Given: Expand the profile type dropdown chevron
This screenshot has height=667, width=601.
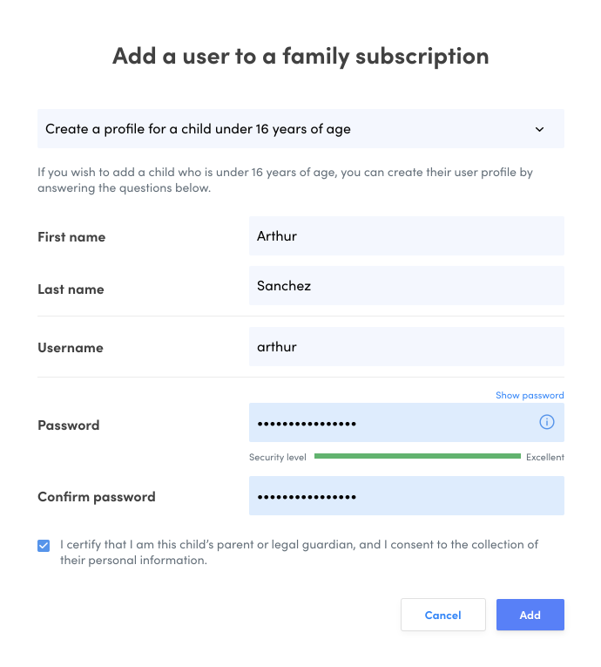Looking at the screenshot, I should [539, 129].
